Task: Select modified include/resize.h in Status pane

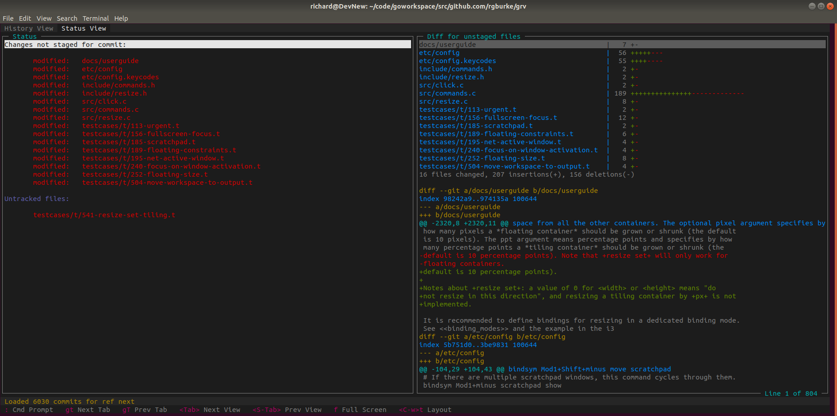Action: (x=90, y=93)
